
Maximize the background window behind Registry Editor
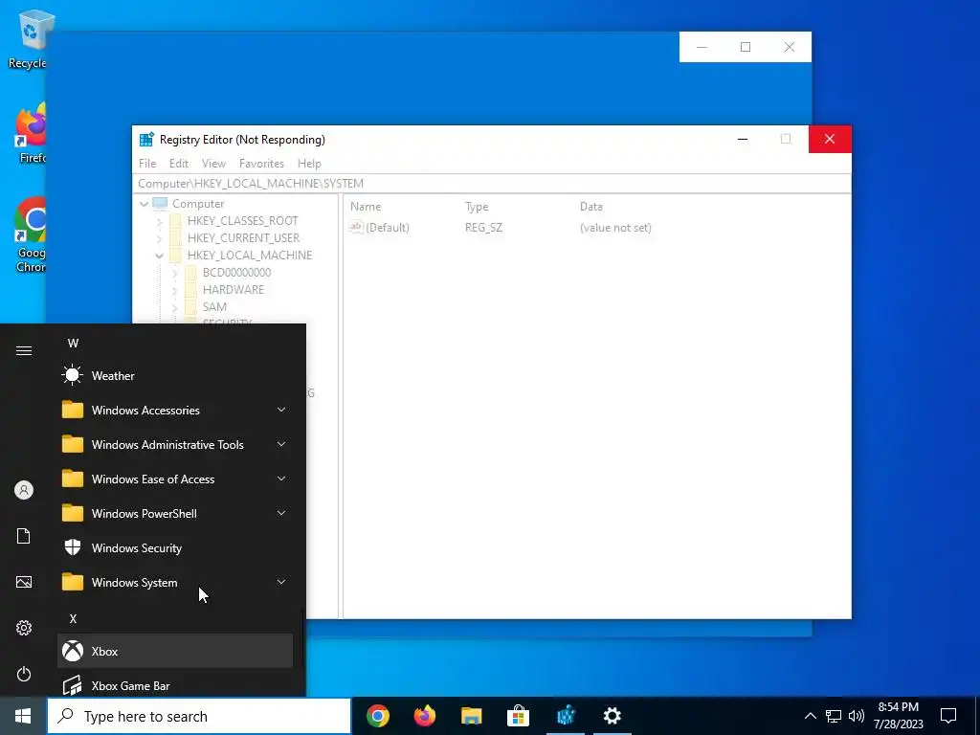745,47
